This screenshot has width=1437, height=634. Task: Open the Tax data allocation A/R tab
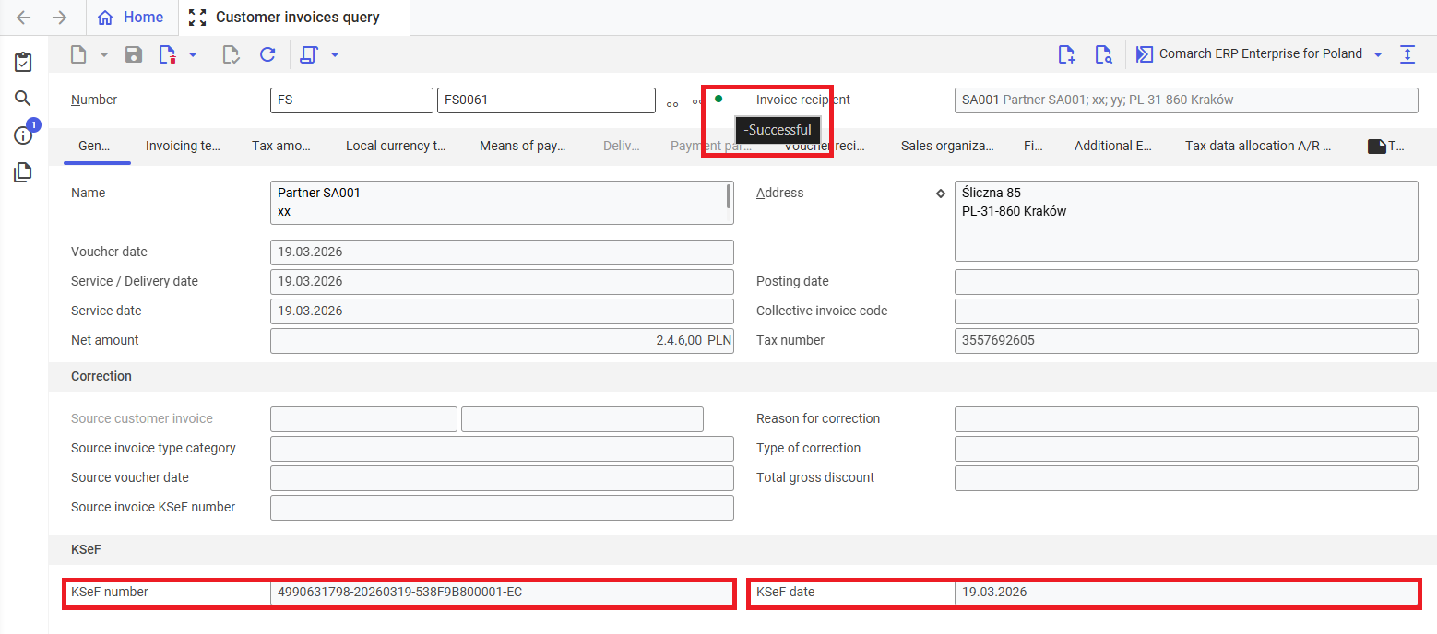pyautogui.click(x=1257, y=146)
